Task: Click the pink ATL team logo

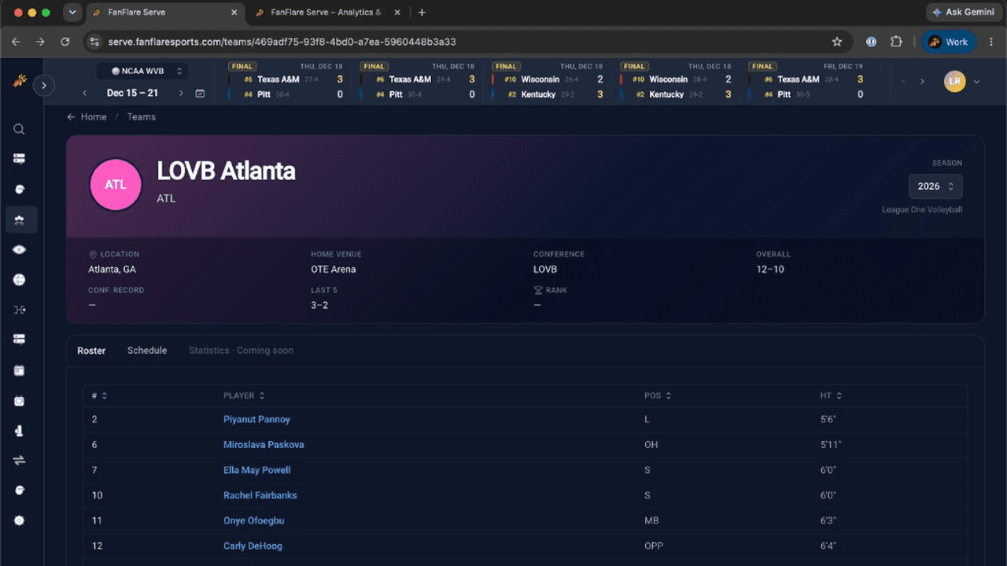Action: (x=116, y=185)
